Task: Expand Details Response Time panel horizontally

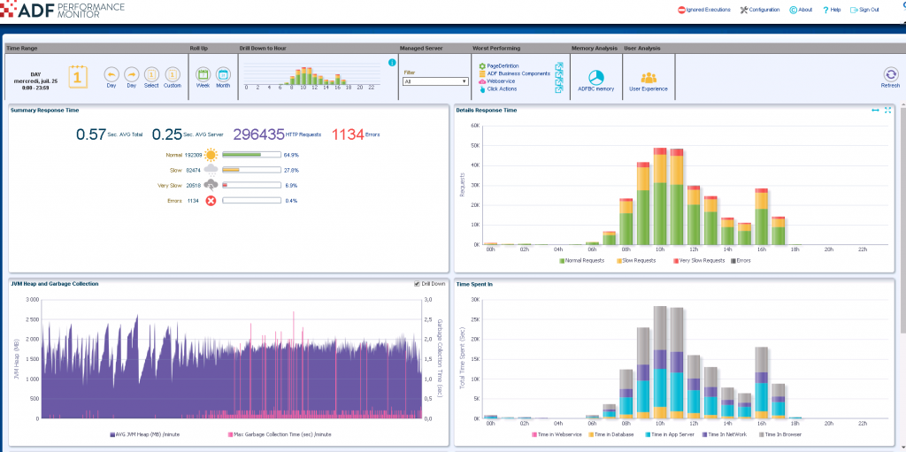Action: click(x=875, y=111)
